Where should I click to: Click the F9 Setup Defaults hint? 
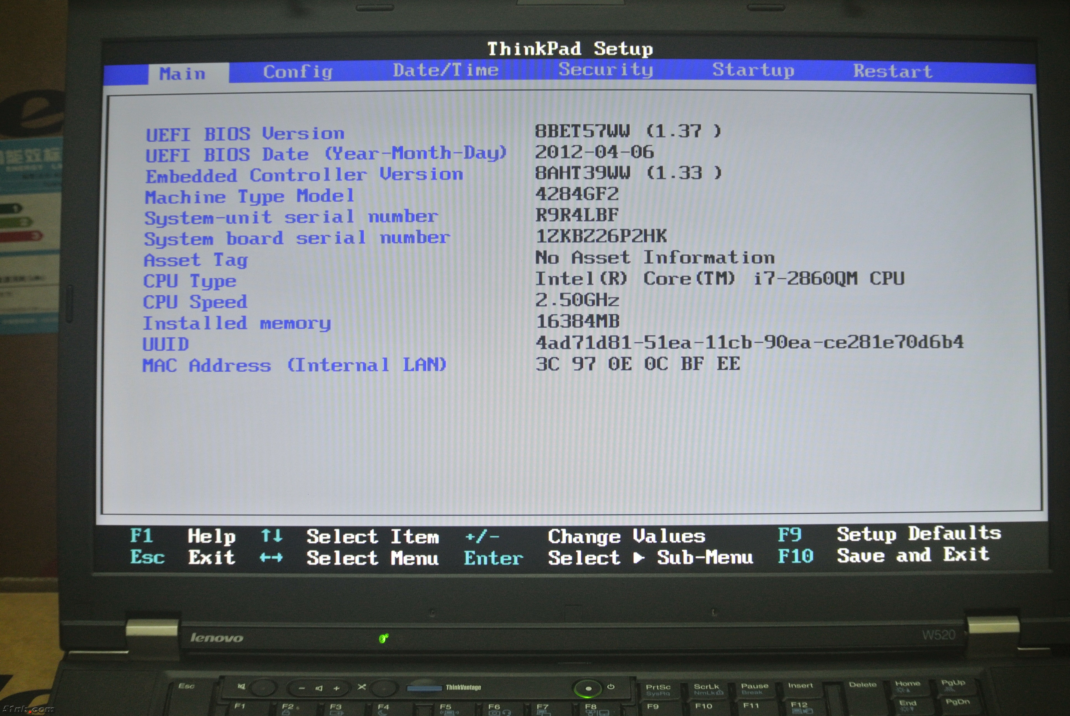pyautogui.click(x=889, y=534)
